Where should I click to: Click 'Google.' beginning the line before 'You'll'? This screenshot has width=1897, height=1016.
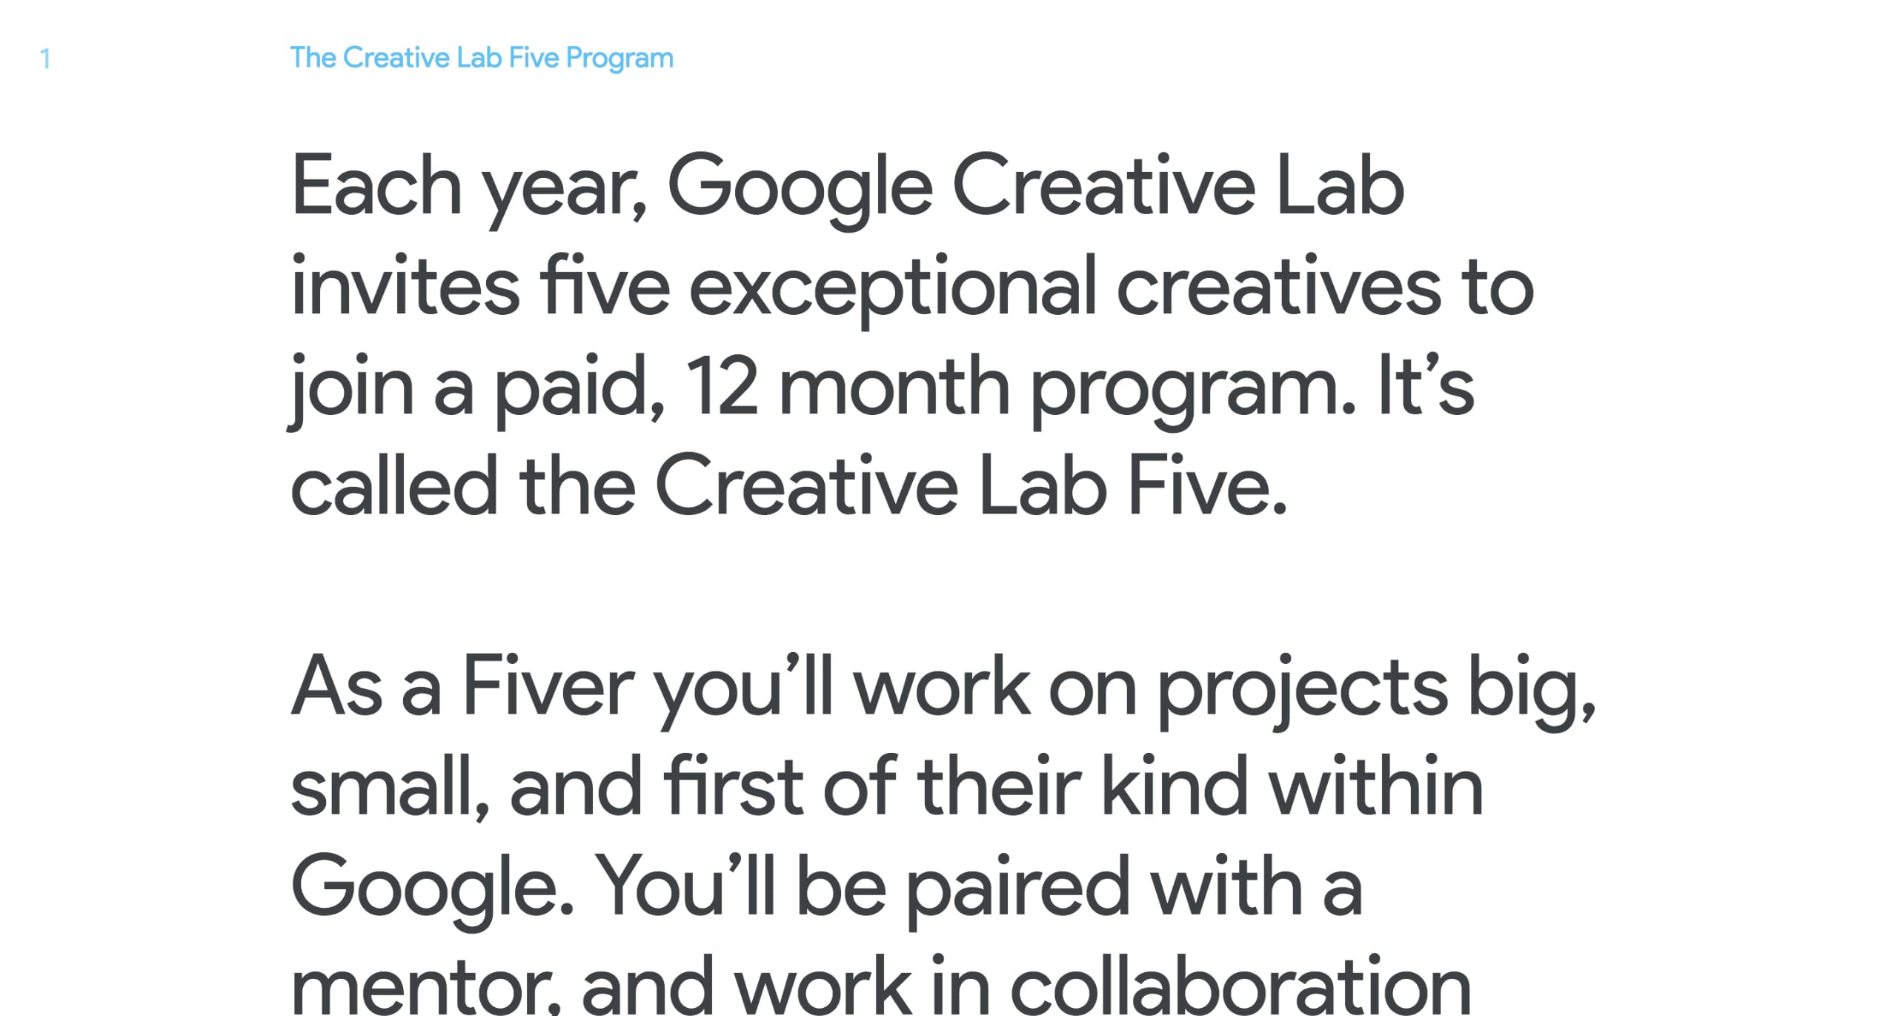(x=432, y=886)
